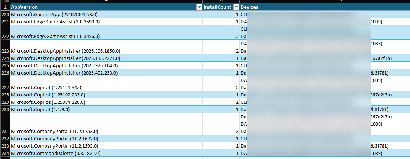Click cell Microsoft.Copilot (1.25102.233.0)
This screenshot has width=410, height=159.
(x=107, y=95)
